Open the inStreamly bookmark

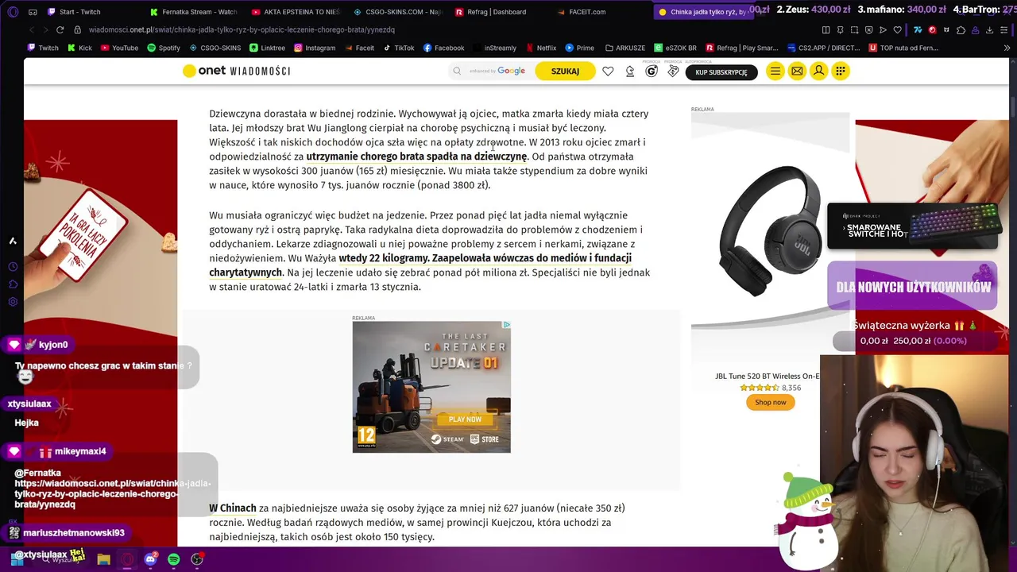pos(495,48)
